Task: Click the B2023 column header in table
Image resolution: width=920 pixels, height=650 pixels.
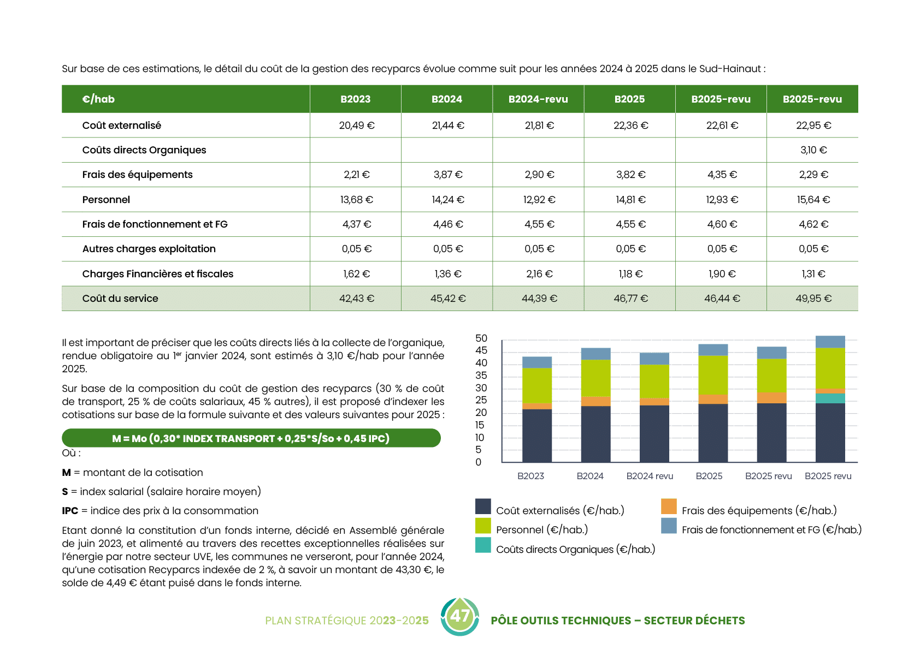Action: click(x=355, y=99)
